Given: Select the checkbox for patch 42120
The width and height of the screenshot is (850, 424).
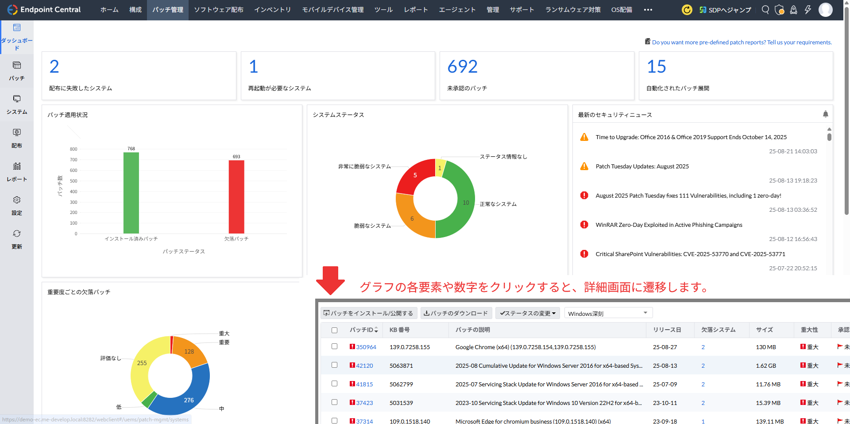Looking at the screenshot, I should point(334,365).
